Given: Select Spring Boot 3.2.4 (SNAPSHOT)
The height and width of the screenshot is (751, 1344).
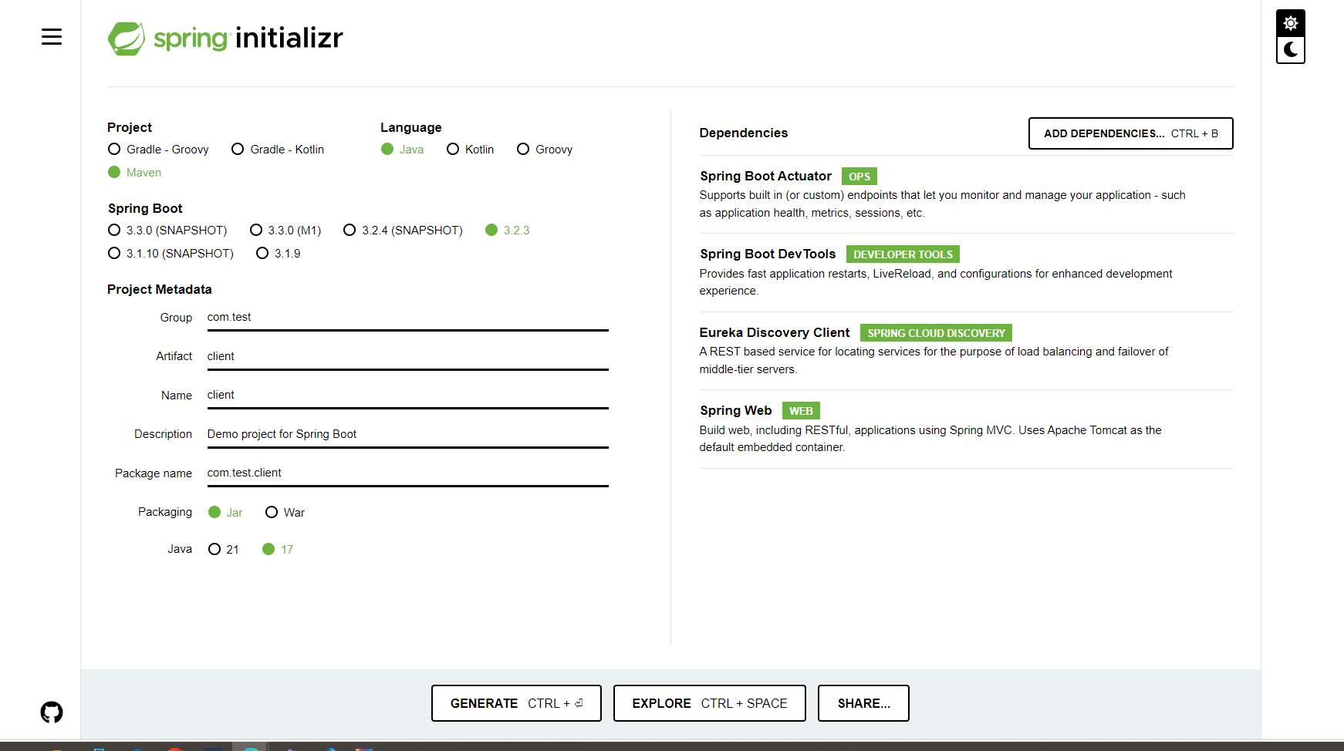Looking at the screenshot, I should click(x=403, y=231).
